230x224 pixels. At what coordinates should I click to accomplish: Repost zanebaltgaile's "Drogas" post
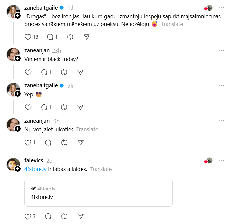pyautogui.click(x=70, y=37)
